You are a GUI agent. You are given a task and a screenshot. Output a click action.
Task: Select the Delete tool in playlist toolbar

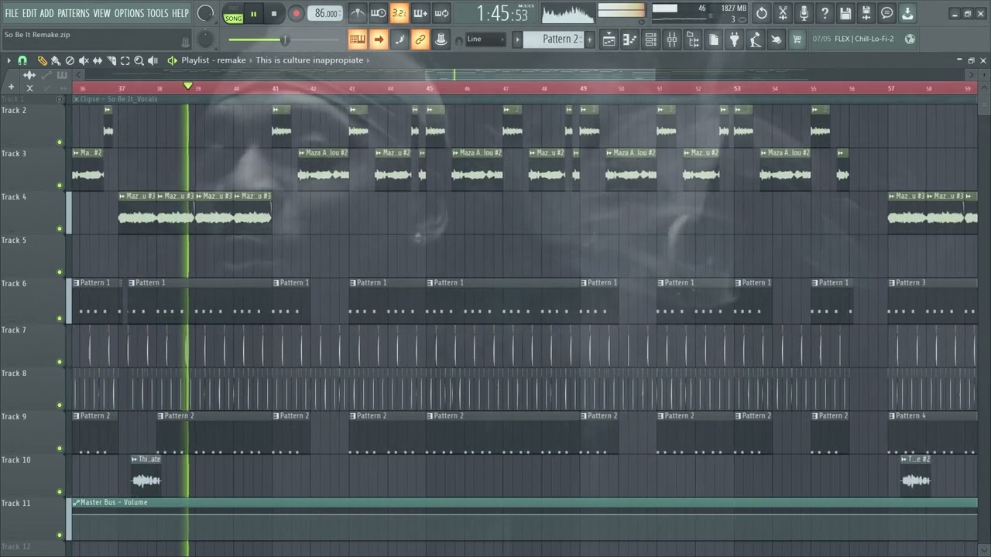(x=70, y=60)
